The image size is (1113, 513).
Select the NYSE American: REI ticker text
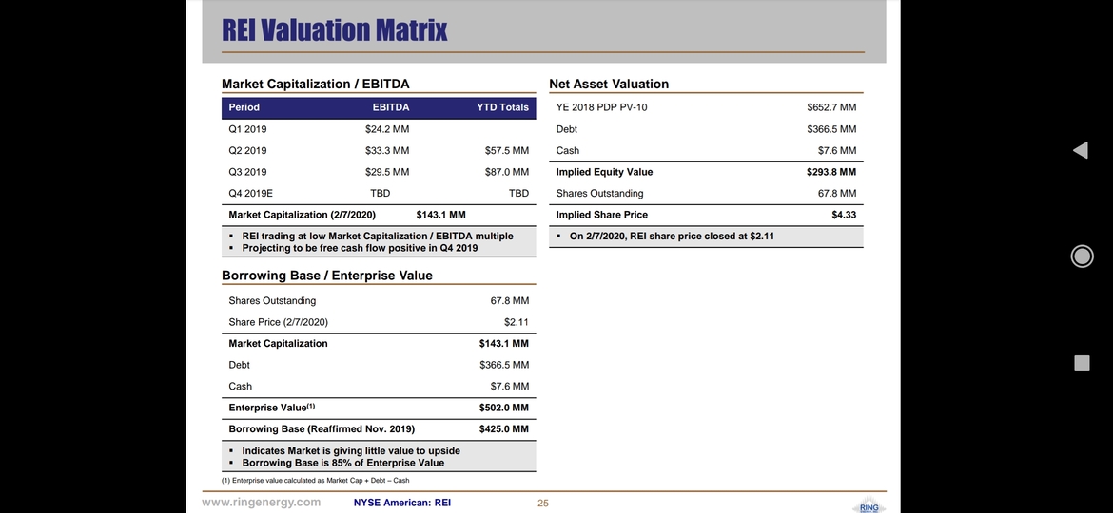click(x=401, y=503)
